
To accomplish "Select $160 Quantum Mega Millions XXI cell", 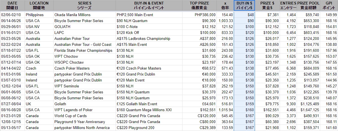I will [x=149, y=110].
